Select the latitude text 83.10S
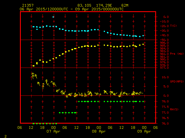 [x=84, y=5]
